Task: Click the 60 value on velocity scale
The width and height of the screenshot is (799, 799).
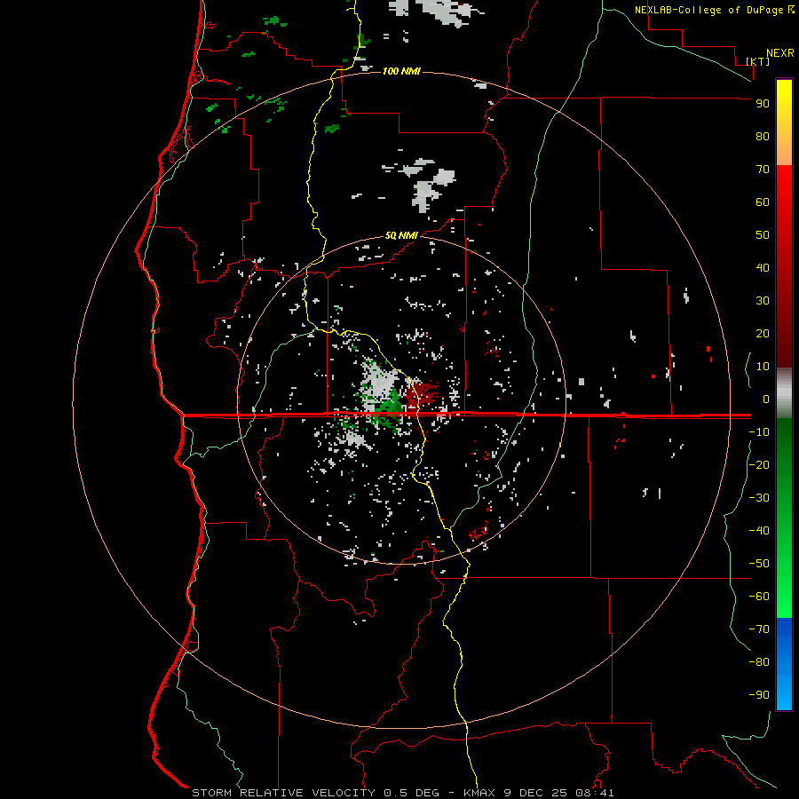Action: click(763, 202)
